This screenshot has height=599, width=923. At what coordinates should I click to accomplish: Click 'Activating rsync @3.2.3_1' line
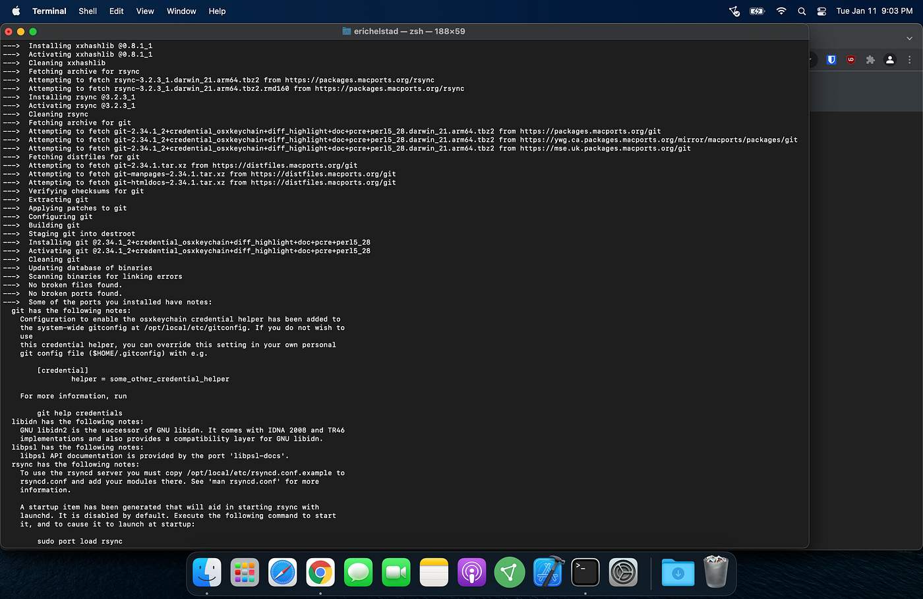point(82,105)
